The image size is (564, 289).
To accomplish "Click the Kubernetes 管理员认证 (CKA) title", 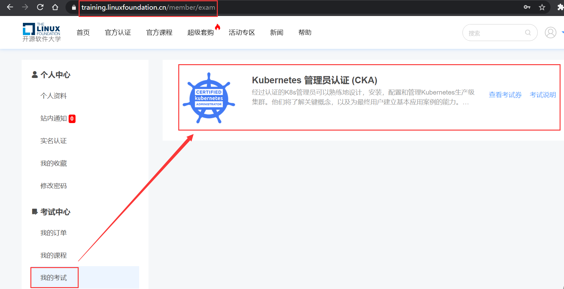I will pos(315,80).
